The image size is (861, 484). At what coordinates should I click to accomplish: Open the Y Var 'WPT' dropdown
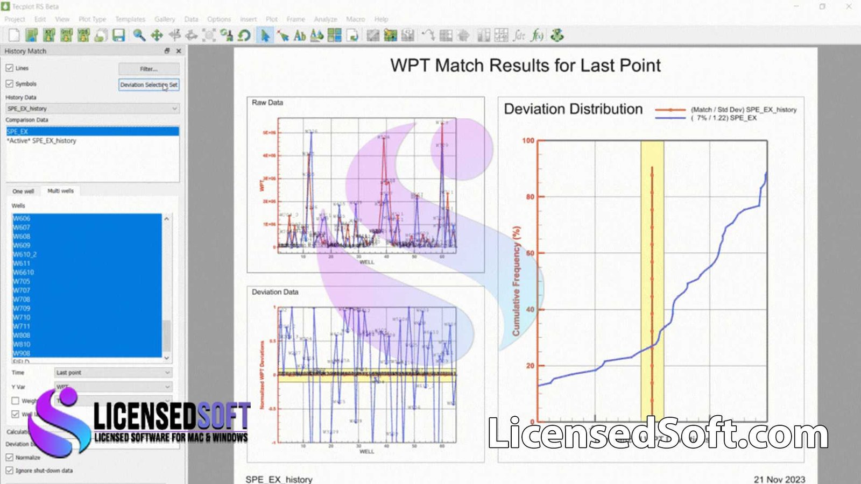tap(113, 387)
